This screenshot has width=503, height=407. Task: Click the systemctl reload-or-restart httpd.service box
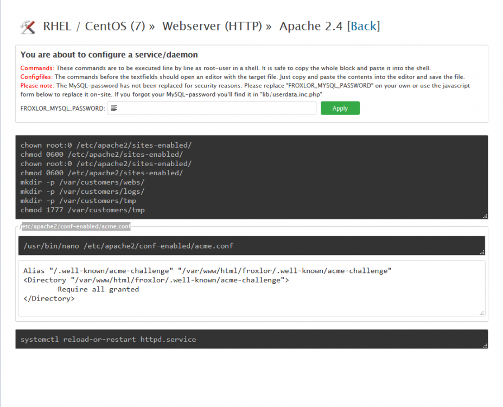pyautogui.click(x=250, y=339)
